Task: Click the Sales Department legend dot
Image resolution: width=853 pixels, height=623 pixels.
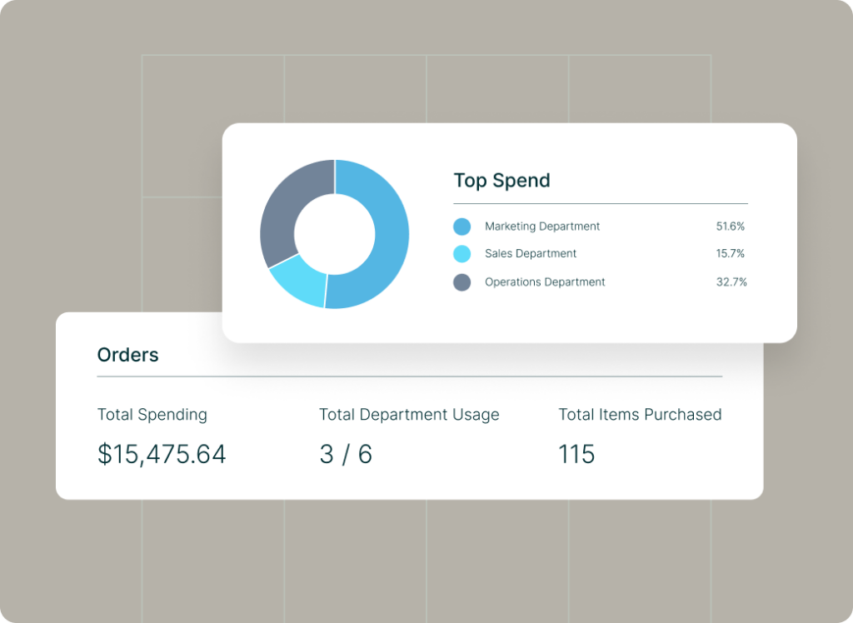Action: coord(462,254)
